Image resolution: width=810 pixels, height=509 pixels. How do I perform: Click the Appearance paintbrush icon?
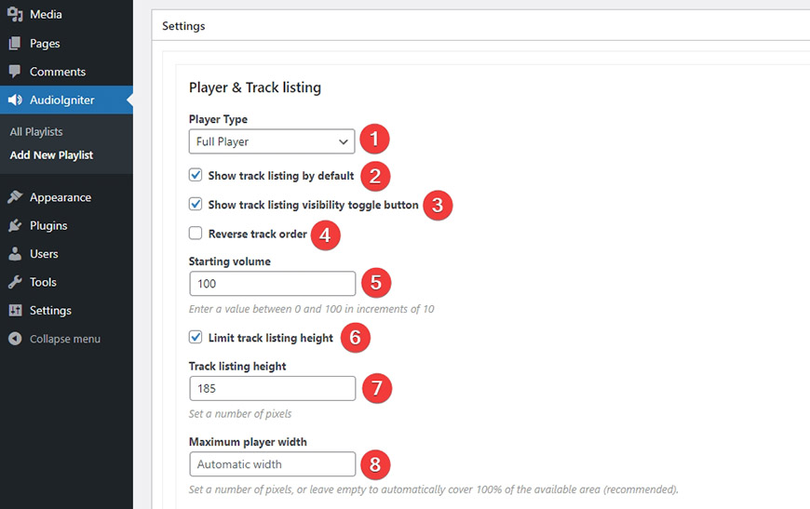point(15,196)
